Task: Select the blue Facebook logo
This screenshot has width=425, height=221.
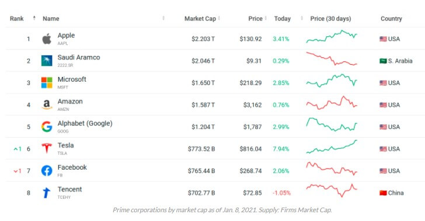Action: click(x=47, y=171)
